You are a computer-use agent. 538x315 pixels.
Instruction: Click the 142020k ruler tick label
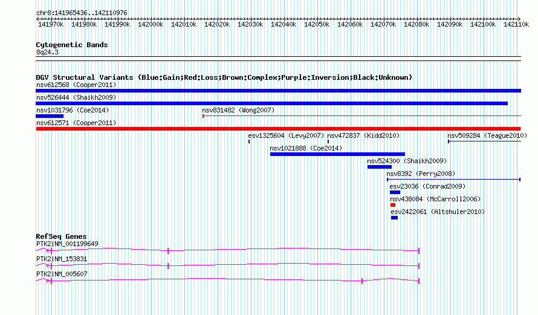click(217, 25)
